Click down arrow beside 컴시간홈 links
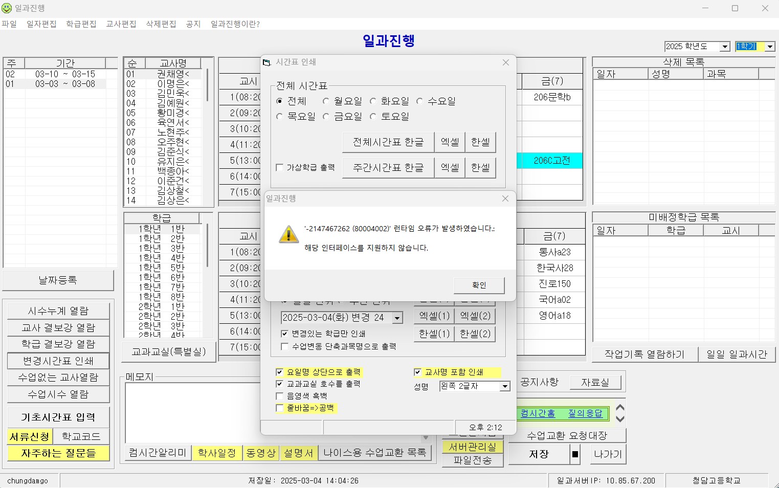The height and width of the screenshot is (488, 779). click(x=620, y=419)
